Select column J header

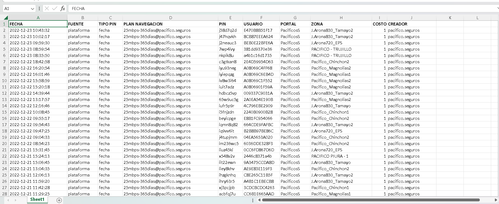tap(411, 18)
